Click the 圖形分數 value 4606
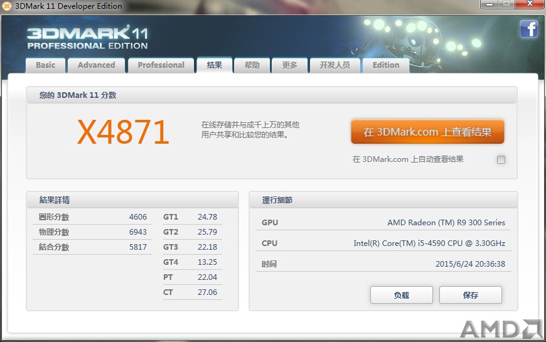This screenshot has width=546, height=342. tap(138, 217)
